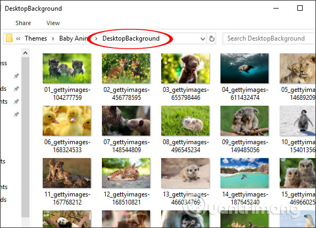Click file name 11_gettyimages-167768212

67,198
